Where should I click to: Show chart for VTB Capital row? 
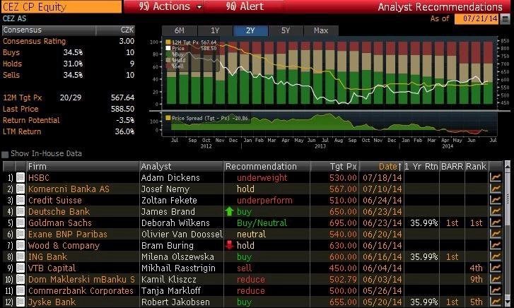coord(496,268)
